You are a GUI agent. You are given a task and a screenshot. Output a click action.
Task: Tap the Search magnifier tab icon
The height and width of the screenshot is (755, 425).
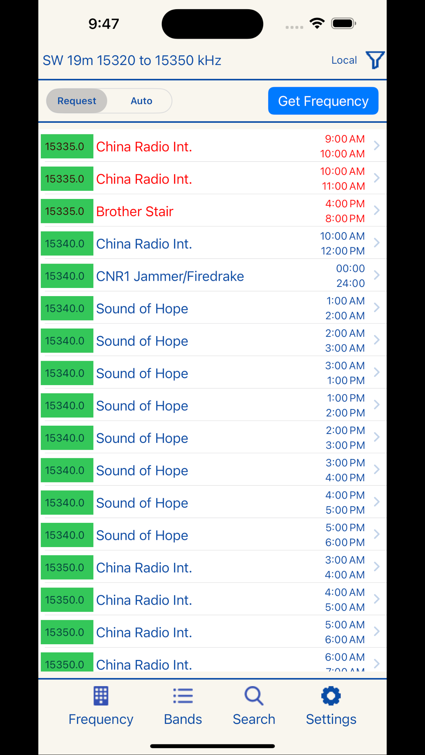(254, 696)
